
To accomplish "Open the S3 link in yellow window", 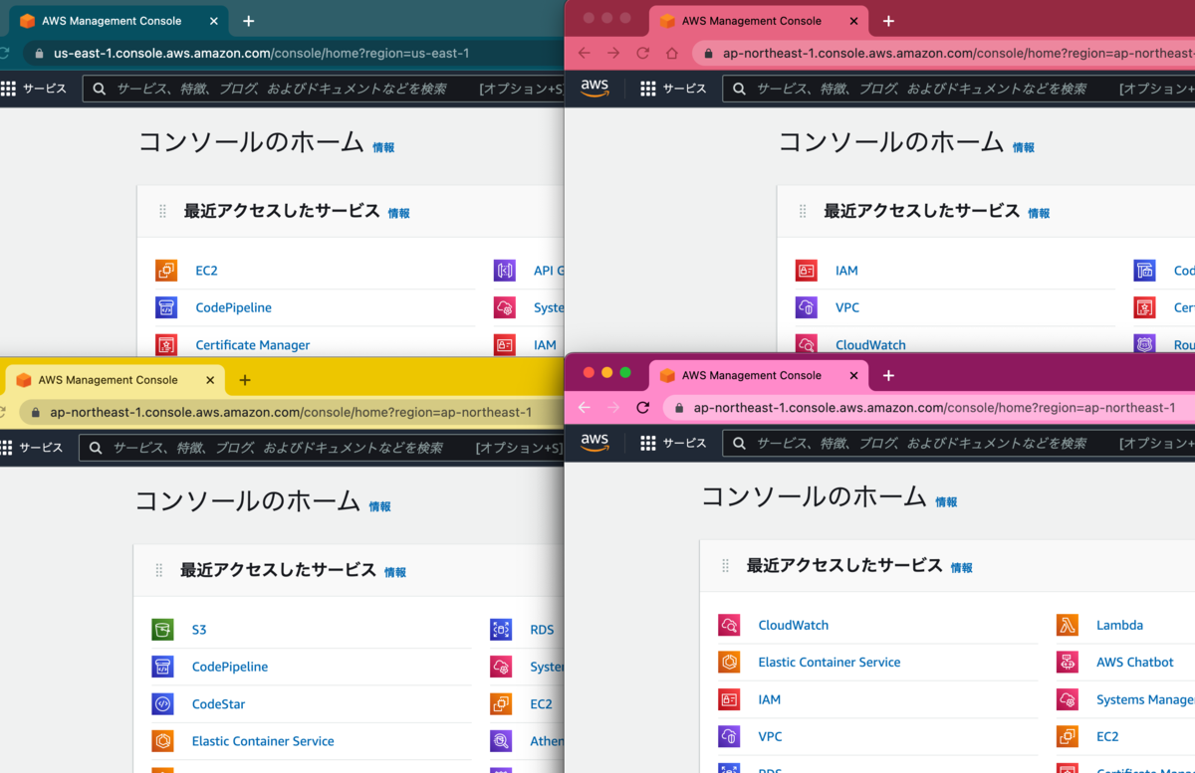I will [x=199, y=630].
